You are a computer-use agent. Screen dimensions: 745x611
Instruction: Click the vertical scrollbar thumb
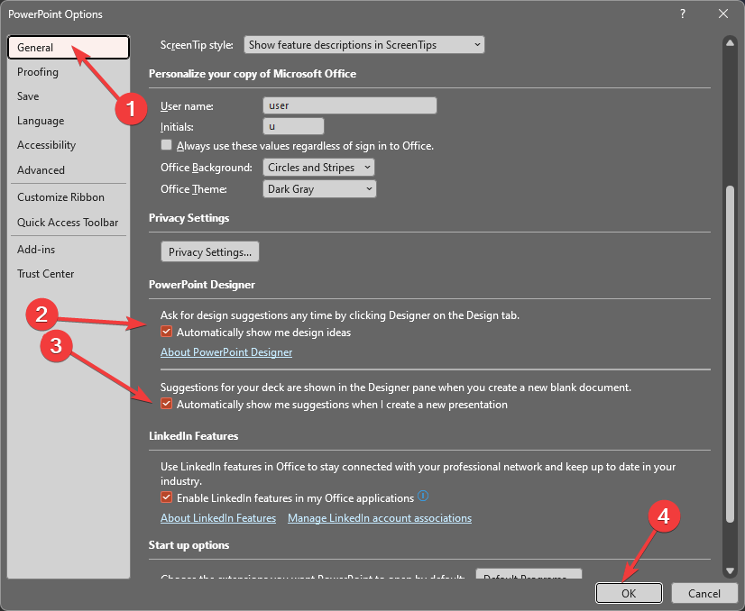pyautogui.click(x=730, y=354)
